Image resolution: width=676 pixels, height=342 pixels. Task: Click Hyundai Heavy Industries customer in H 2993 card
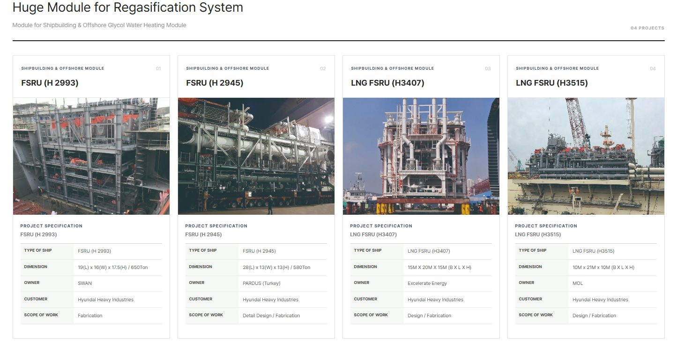[105, 300]
